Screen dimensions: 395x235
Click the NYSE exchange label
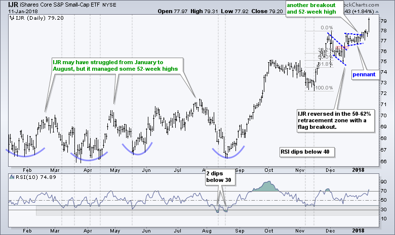[109, 5]
